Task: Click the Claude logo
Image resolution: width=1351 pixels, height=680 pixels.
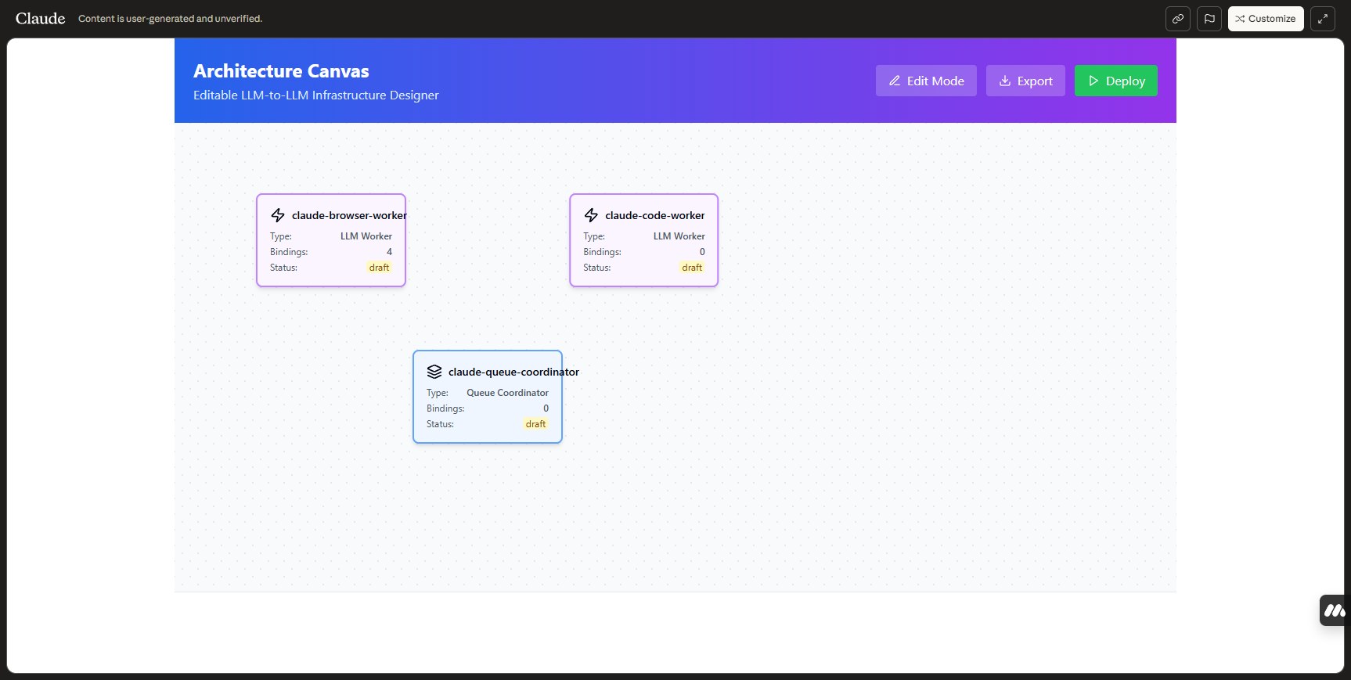Action: pos(40,19)
